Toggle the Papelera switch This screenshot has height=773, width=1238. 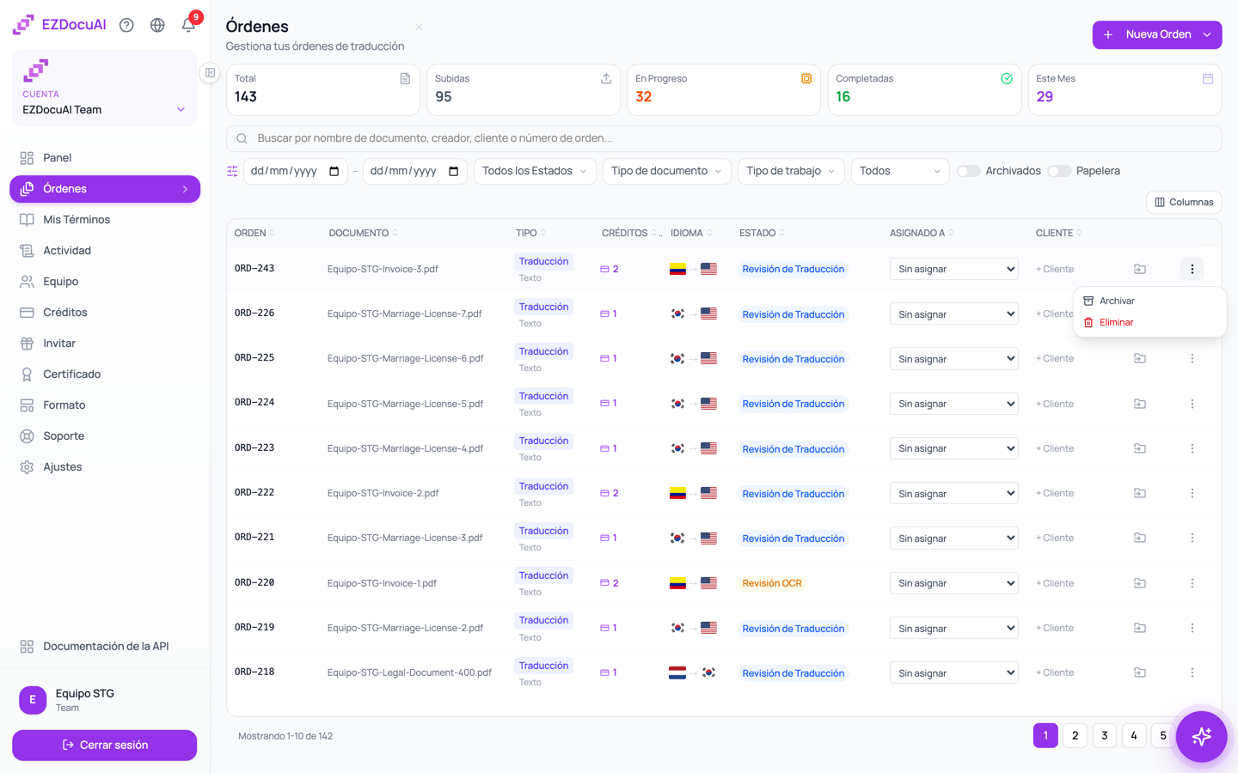(1058, 171)
